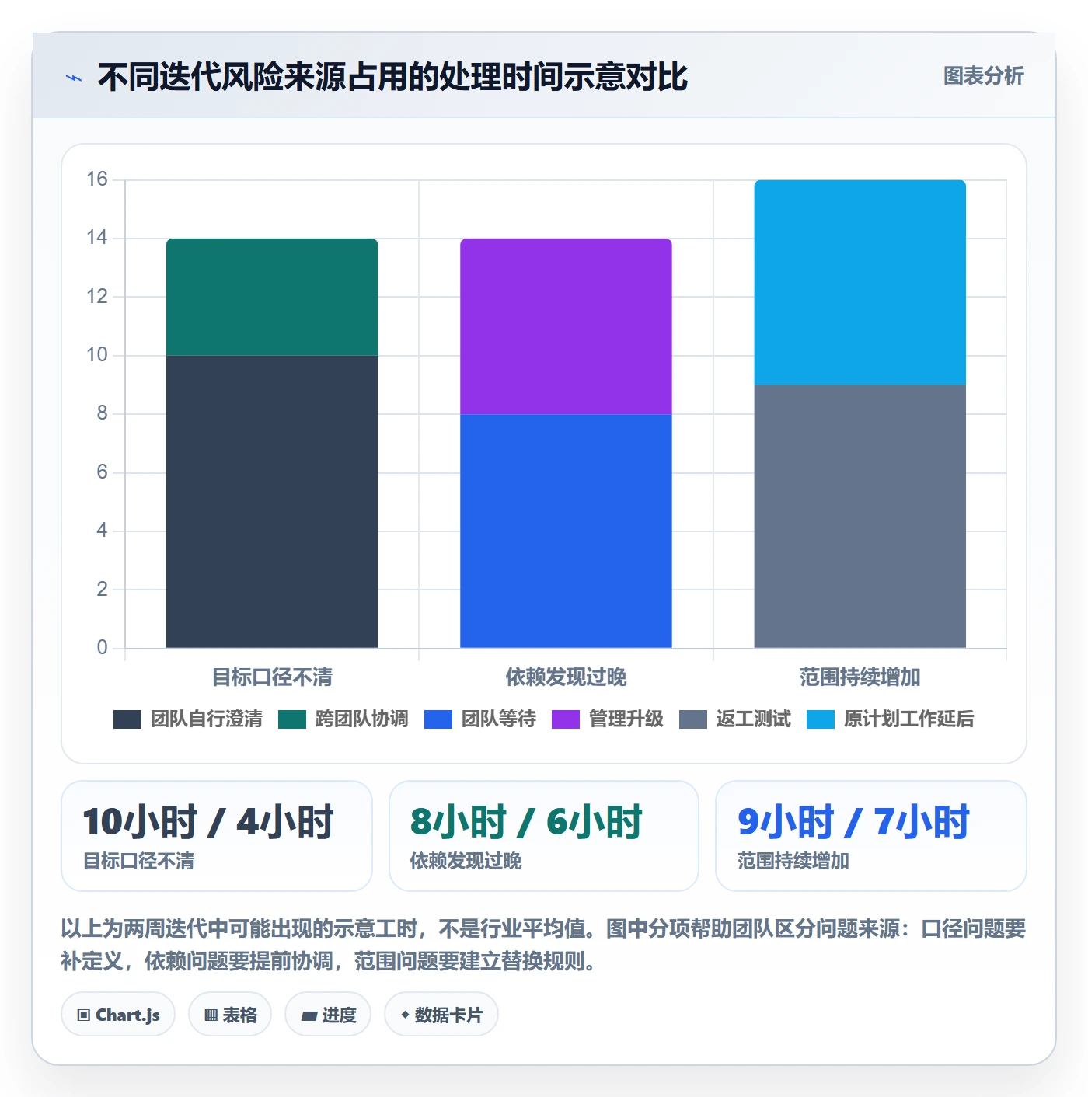Click the blue 团队等待 bar segment
The height and width of the screenshot is (1097, 1088).
coord(566,531)
